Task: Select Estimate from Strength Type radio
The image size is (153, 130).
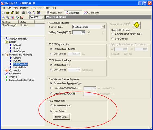Action: tap(113, 34)
